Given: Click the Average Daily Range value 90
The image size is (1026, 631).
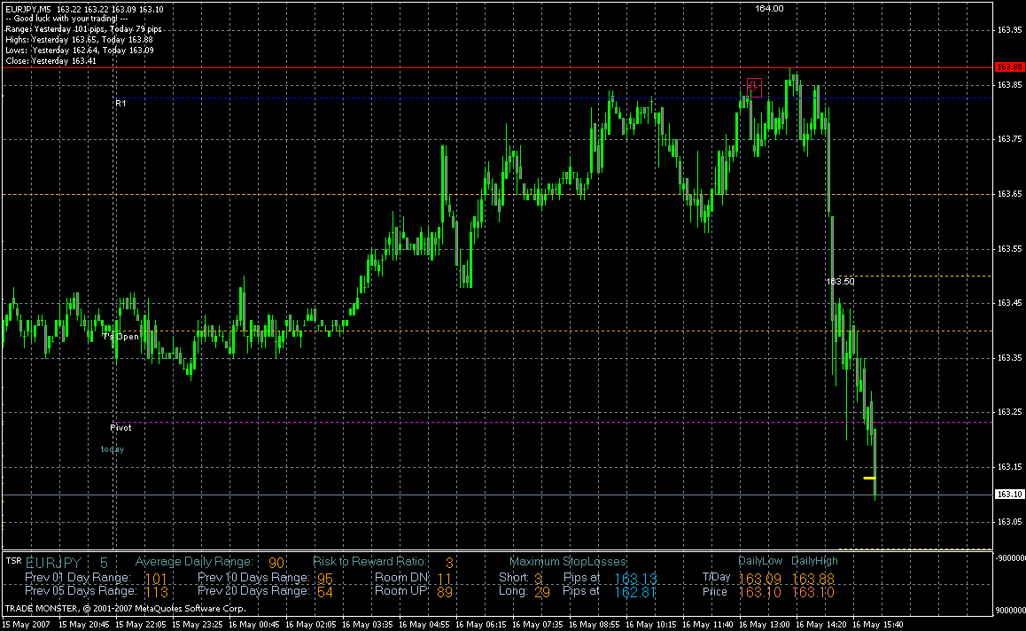Looking at the screenshot, I should 276,563.
